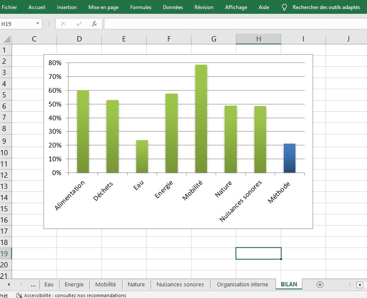Open the Affichage ribbon tab
Screen dimensions: 367x298
click(236, 7)
